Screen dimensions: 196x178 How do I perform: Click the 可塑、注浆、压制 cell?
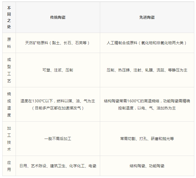pos(58,70)
